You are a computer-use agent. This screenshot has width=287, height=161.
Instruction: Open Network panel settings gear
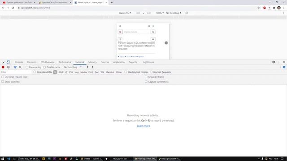coord(284,67)
